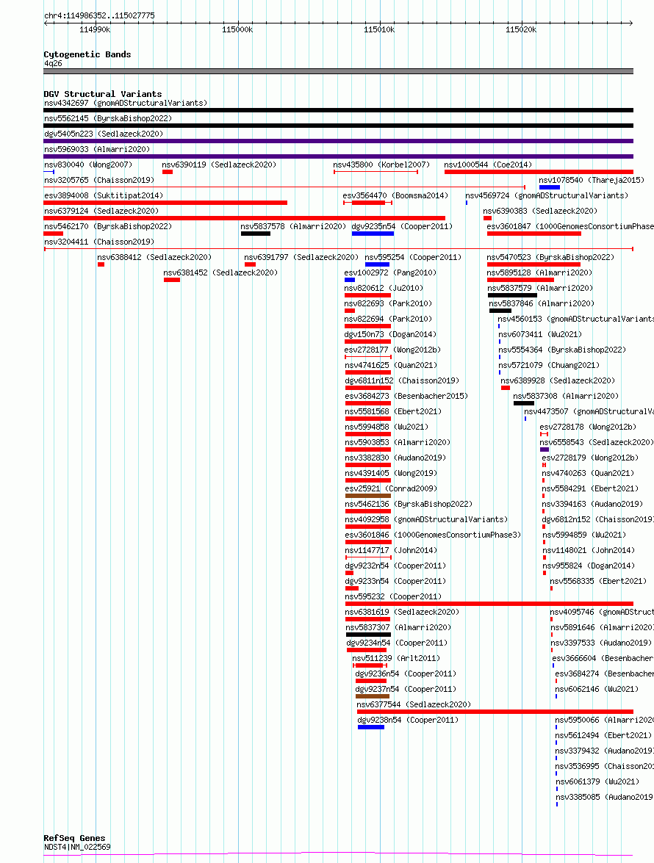
Task: Select the esv3601847 1000Genomes label
Action: pos(570,226)
